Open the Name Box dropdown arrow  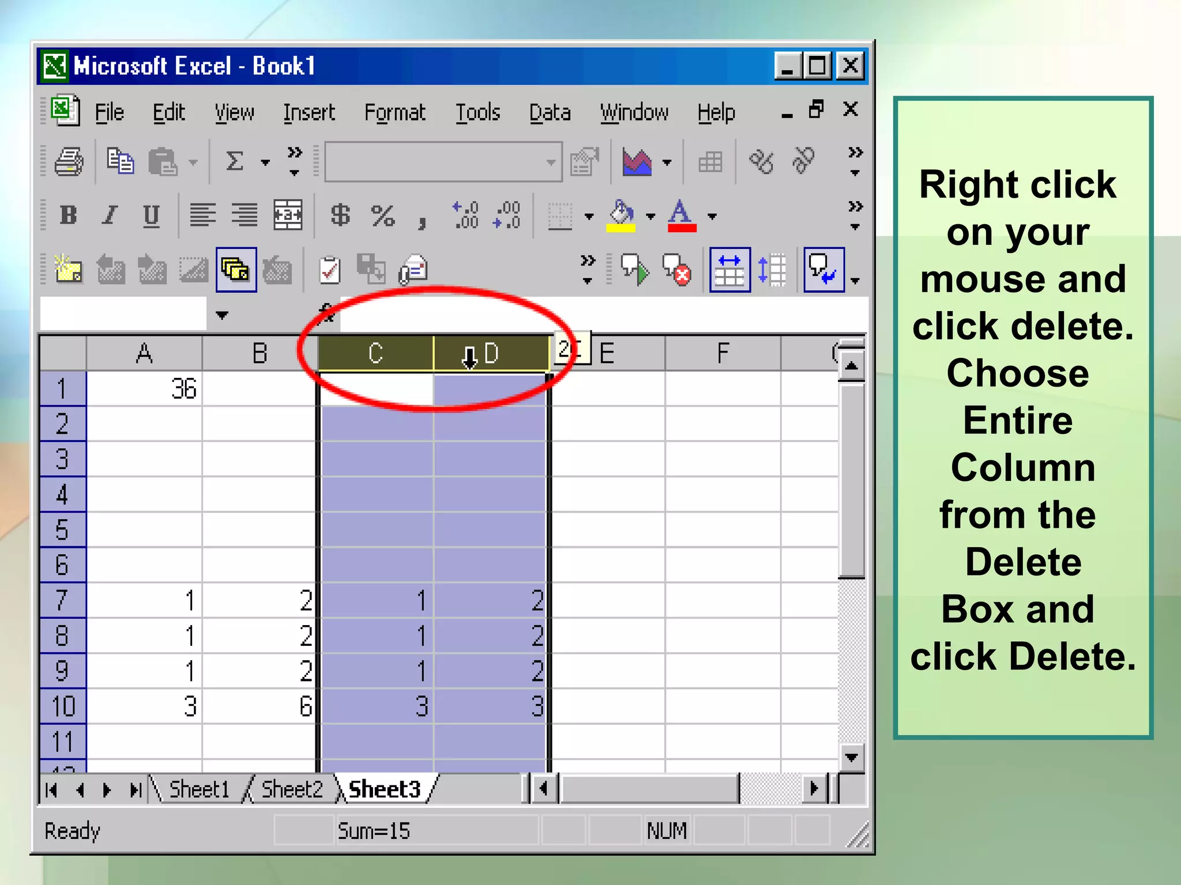(222, 315)
